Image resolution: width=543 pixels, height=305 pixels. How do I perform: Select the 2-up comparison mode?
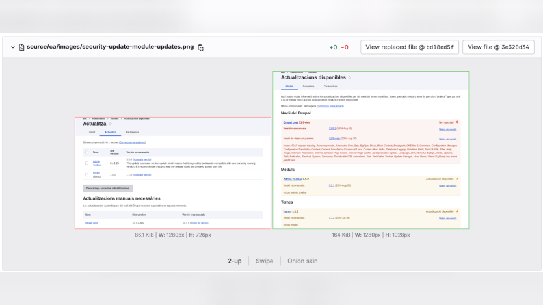(235, 261)
